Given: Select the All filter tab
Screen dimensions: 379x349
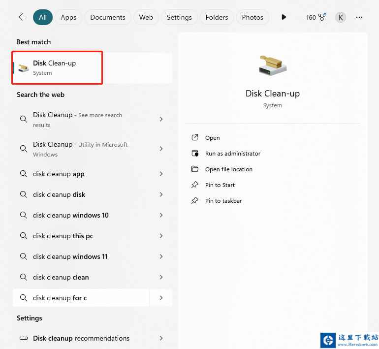Looking at the screenshot, I should (x=43, y=17).
